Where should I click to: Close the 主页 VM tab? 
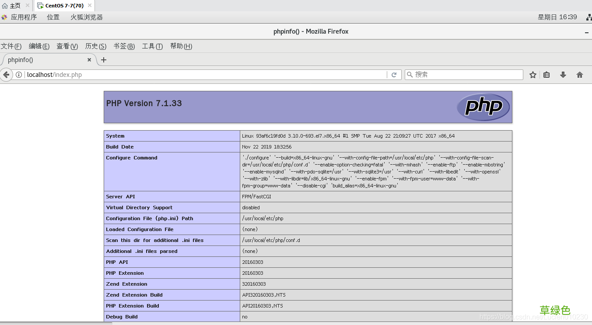coord(27,6)
